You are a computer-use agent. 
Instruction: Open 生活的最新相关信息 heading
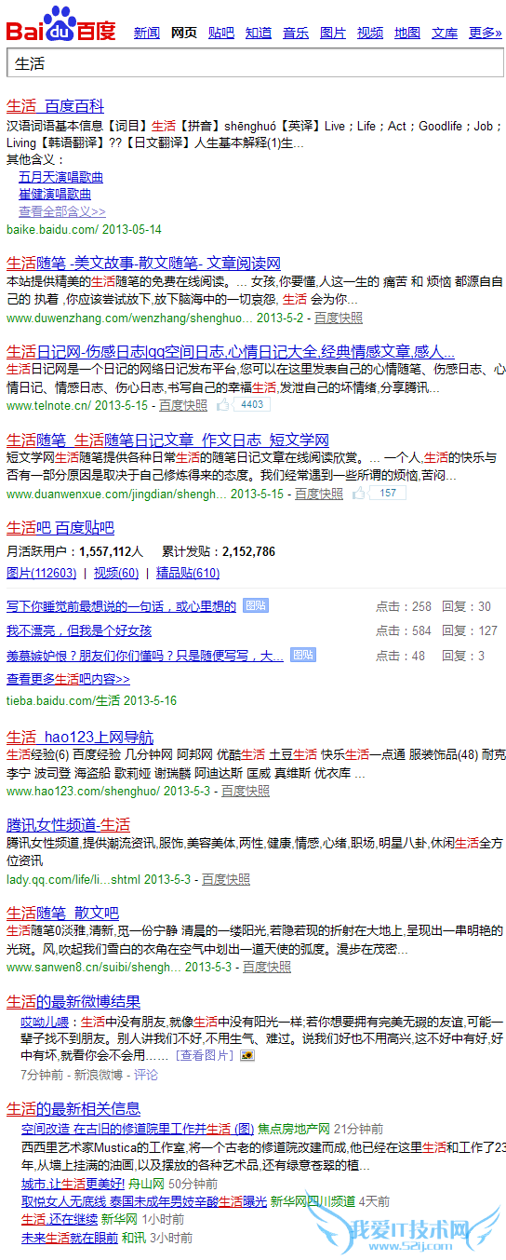pos(73,1109)
